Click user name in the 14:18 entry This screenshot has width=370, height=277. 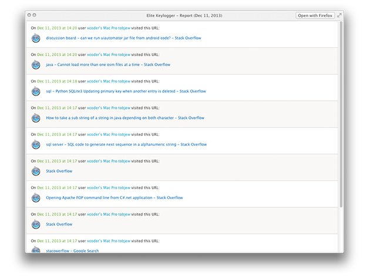pyautogui.click(x=109, y=81)
